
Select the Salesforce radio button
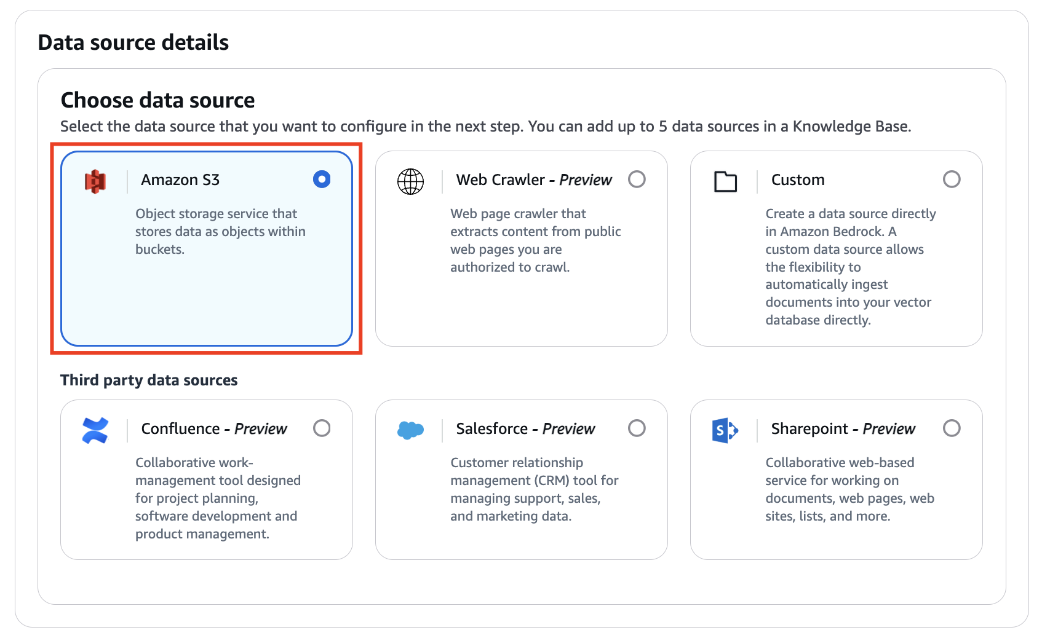click(x=637, y=428)
